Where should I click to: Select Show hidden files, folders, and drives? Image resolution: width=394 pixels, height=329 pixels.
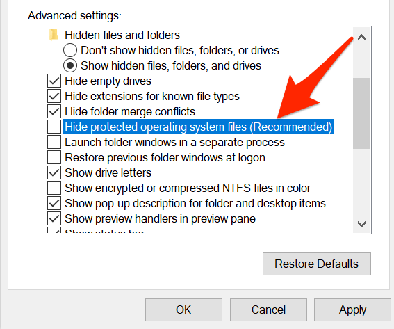pyautogui.click(x=70, y=65)
